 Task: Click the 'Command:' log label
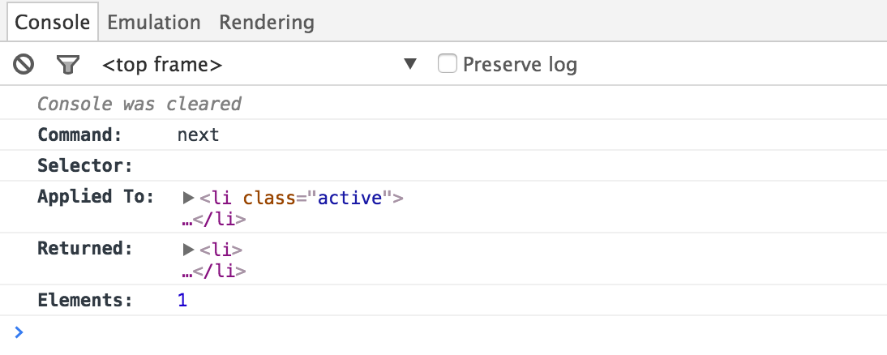pos(79,135)
